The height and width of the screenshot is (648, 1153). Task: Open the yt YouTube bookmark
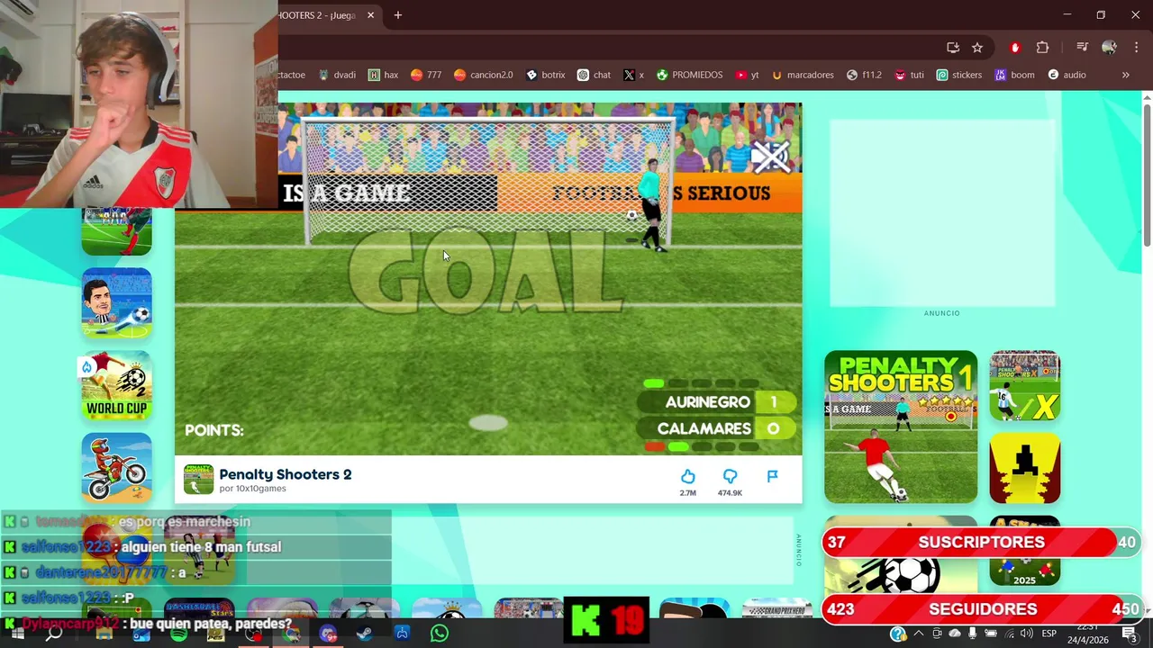pyautogui.click(x=747, y=75)
